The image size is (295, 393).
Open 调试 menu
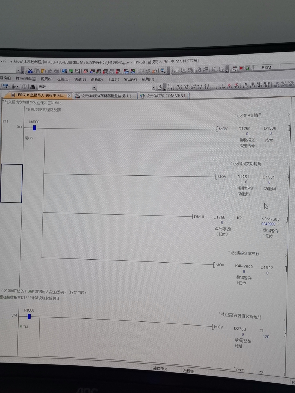click(x=80, y=79)
